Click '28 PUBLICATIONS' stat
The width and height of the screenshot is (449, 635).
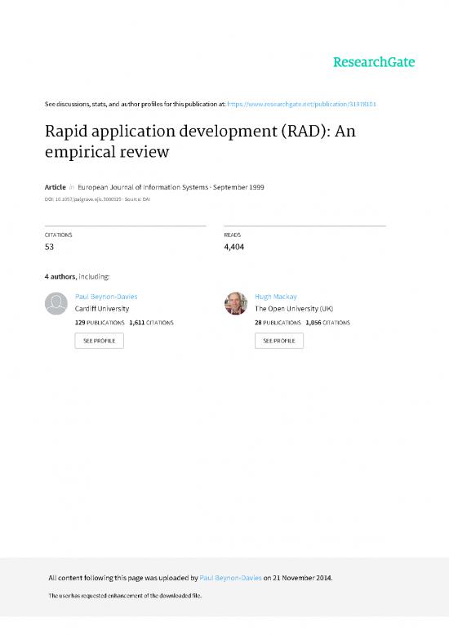tap(278, 323)
